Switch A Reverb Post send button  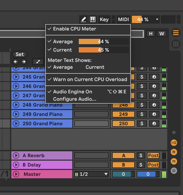(153, 156)
